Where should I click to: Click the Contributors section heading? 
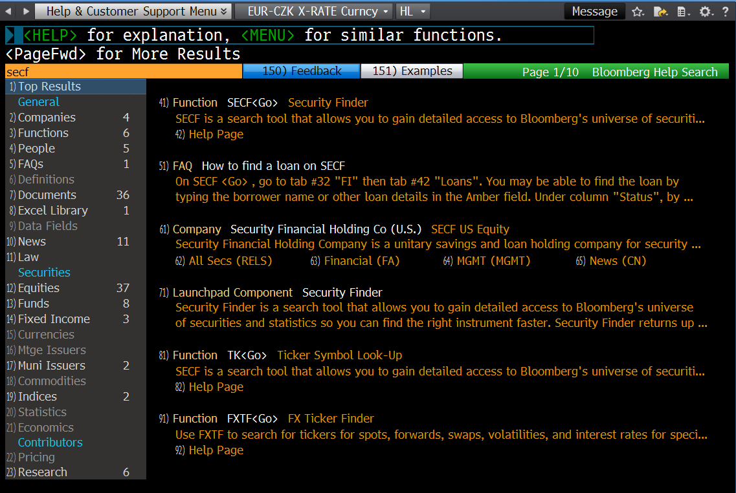(50, 443)
